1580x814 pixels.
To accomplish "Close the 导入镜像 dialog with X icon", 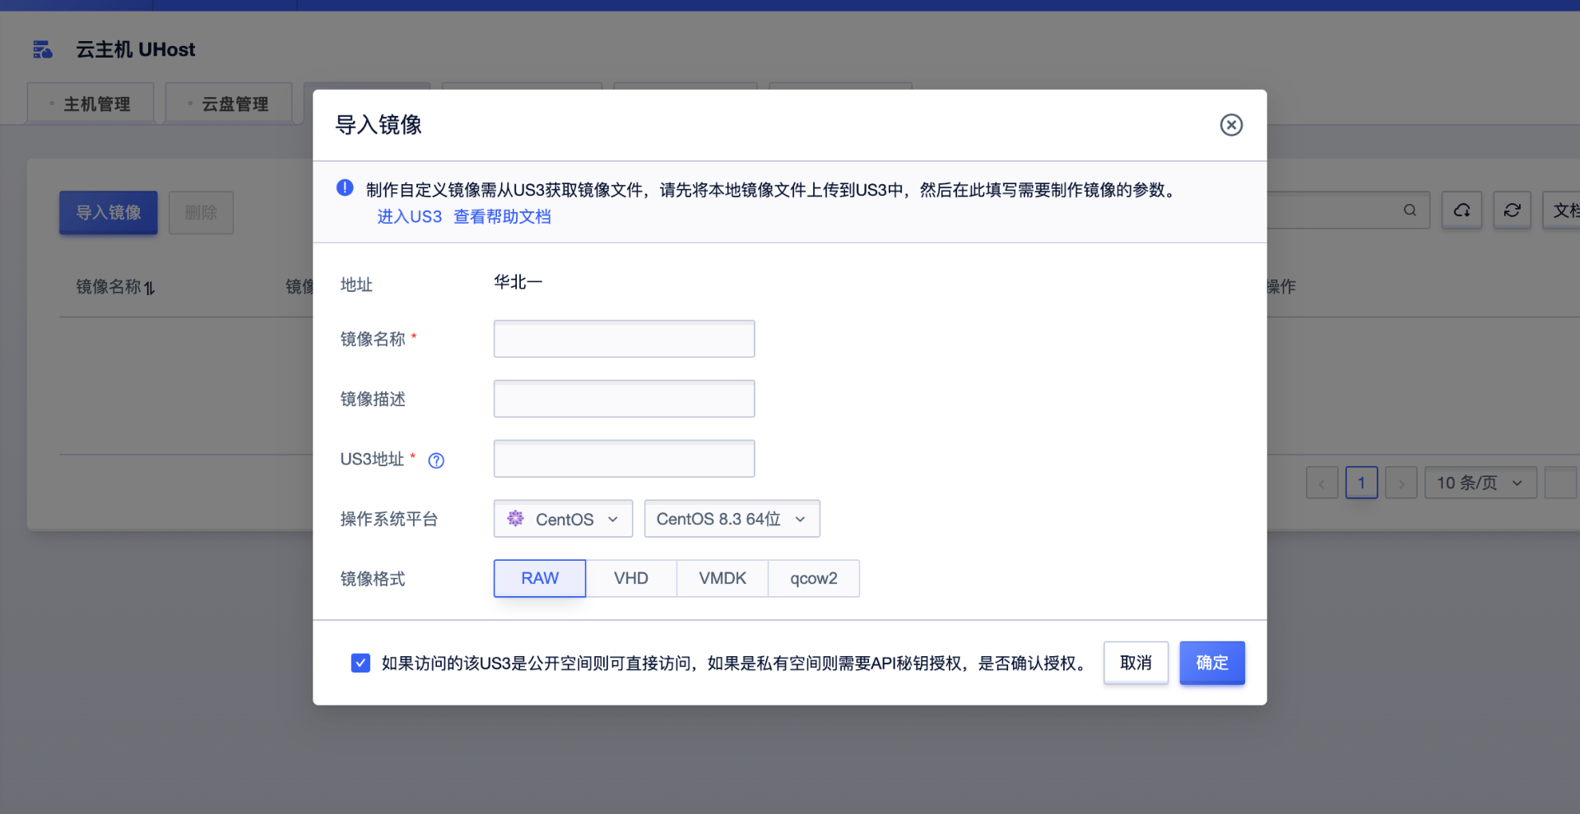I will pos(1231,125).
